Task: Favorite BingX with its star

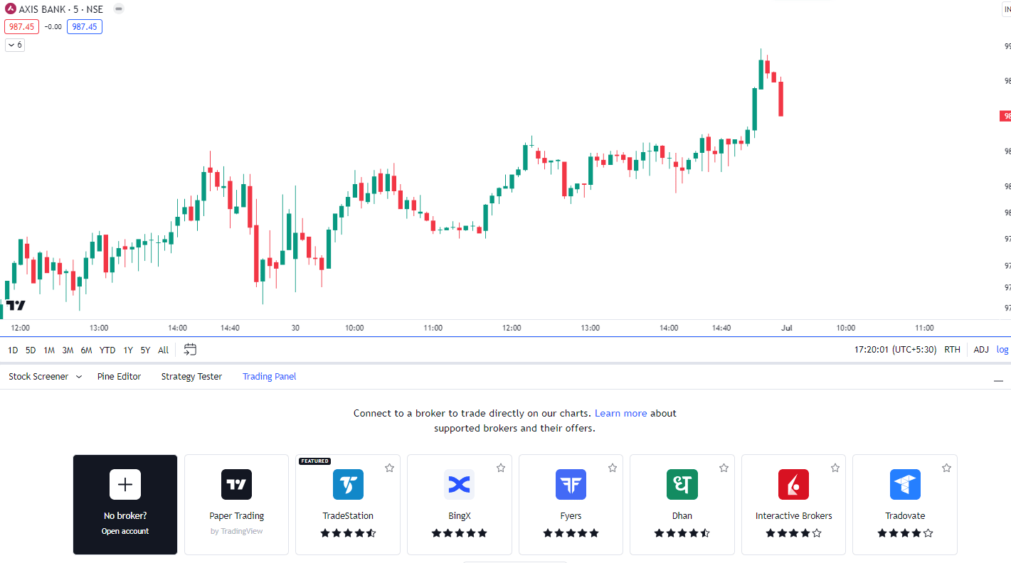Action: [x=501, y=468]
